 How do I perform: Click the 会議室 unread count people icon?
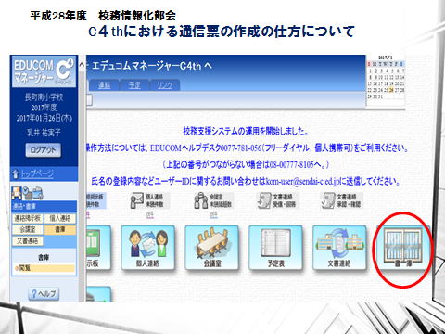201,200
